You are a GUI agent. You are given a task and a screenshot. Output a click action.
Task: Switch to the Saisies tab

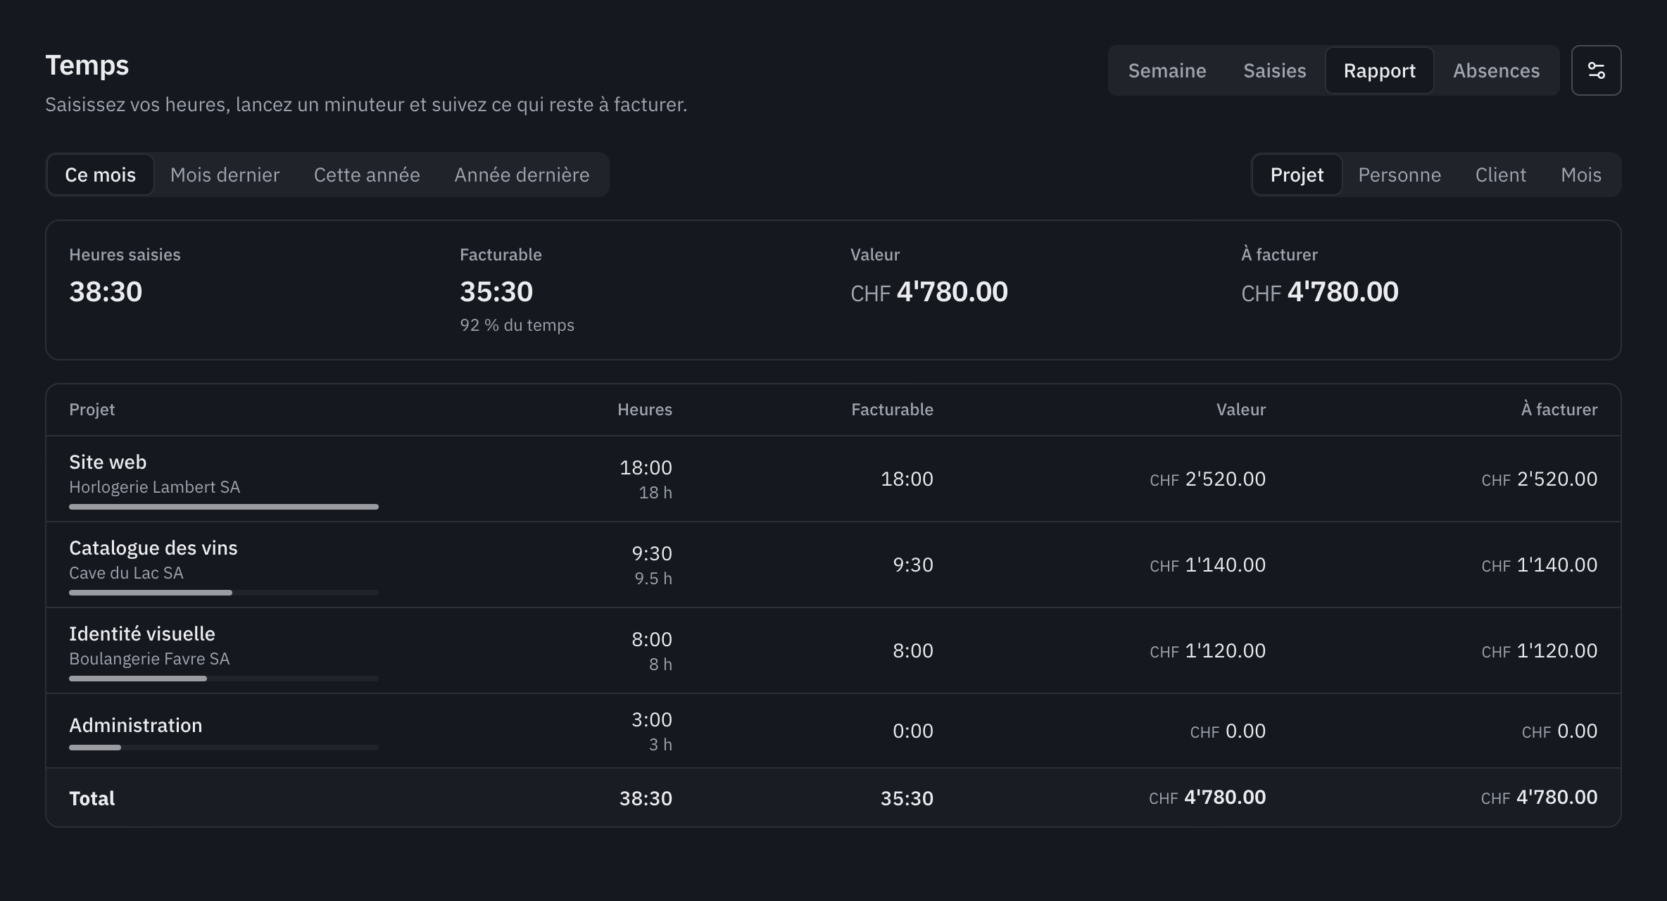click(x=1274, y=70)
